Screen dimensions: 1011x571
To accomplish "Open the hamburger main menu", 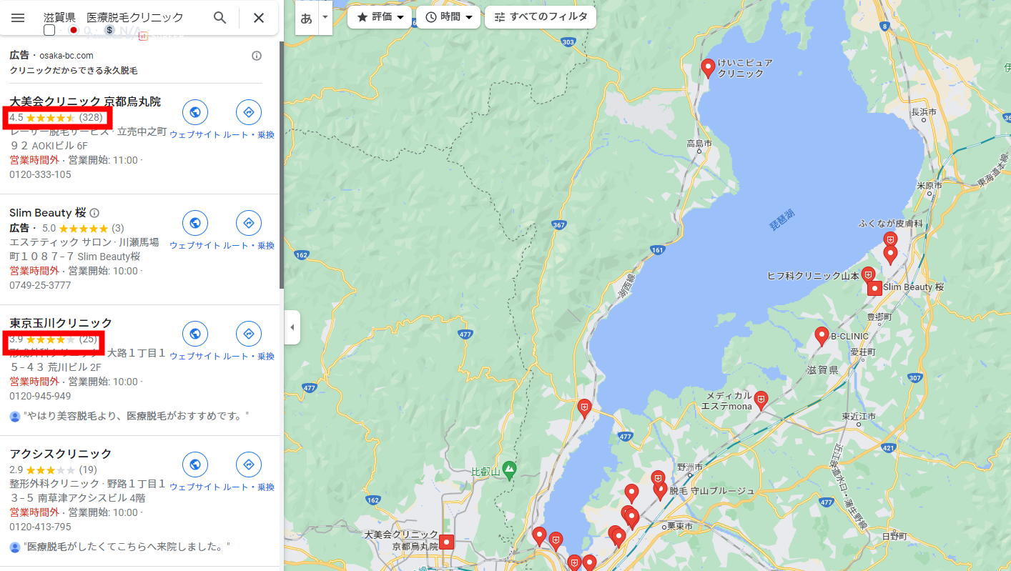I will pyautogui.click(x=18, y=18).
